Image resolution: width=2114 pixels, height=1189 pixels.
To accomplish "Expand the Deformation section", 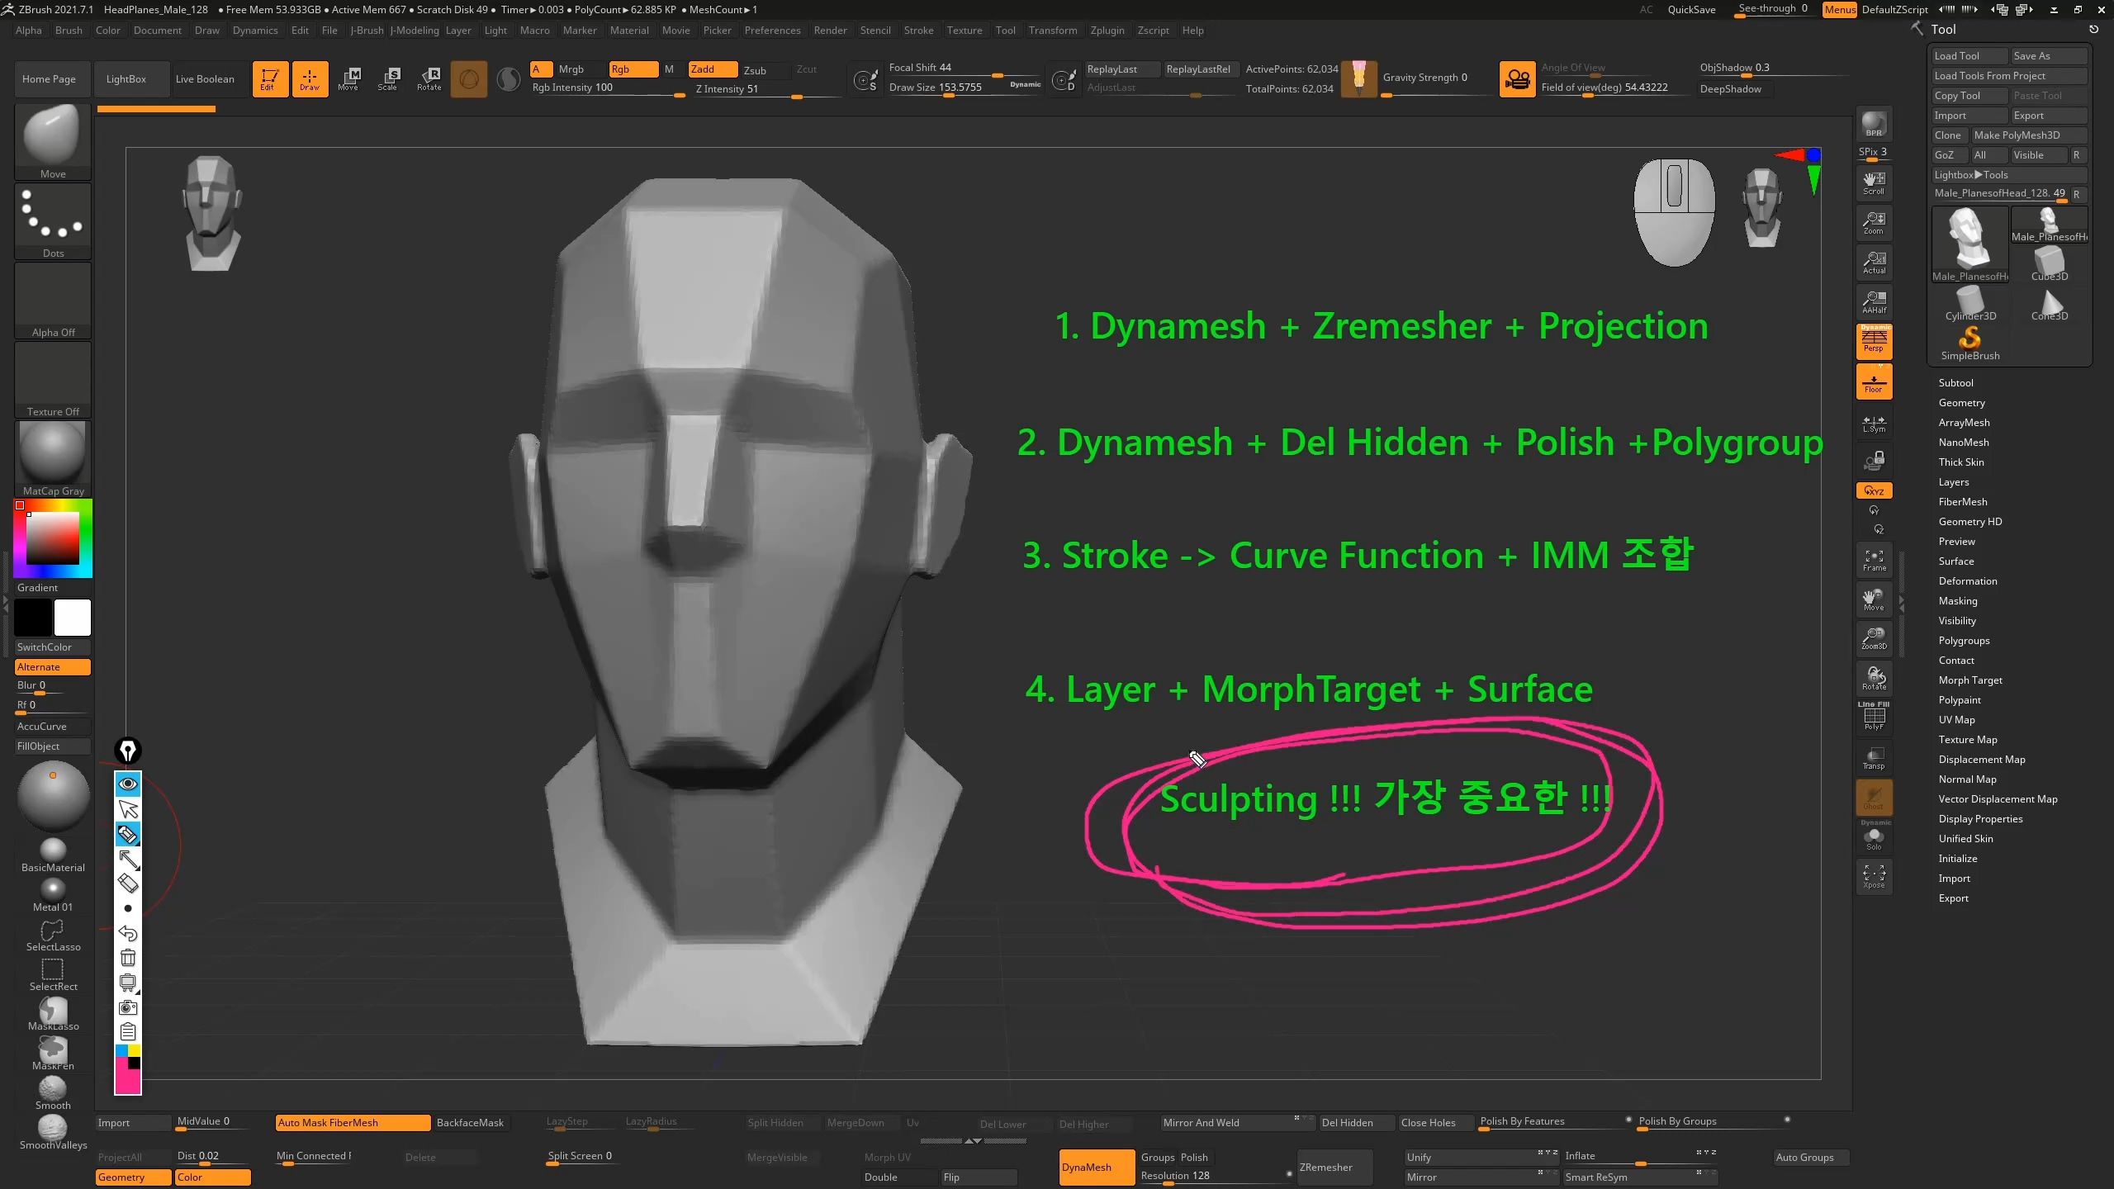I will pyautogui.click(x=1967, y=581).
